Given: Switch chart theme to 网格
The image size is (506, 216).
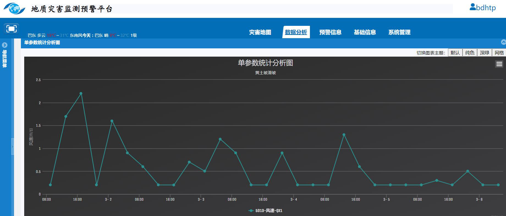Looking at the screenshot, I should pyautogui.click(x=499, y=53).
